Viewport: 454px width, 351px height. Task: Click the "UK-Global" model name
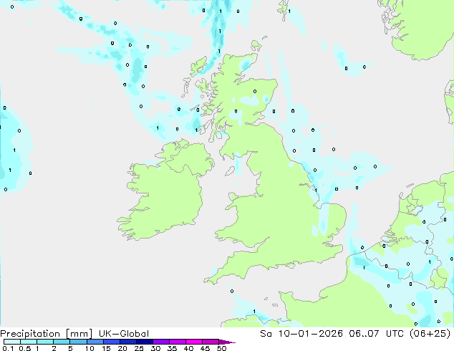124,334
